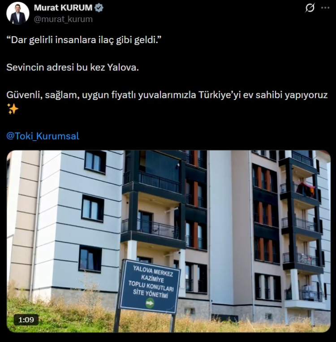Click "YALOVA MERKEZ" text on the sign

tap(153, 271)
